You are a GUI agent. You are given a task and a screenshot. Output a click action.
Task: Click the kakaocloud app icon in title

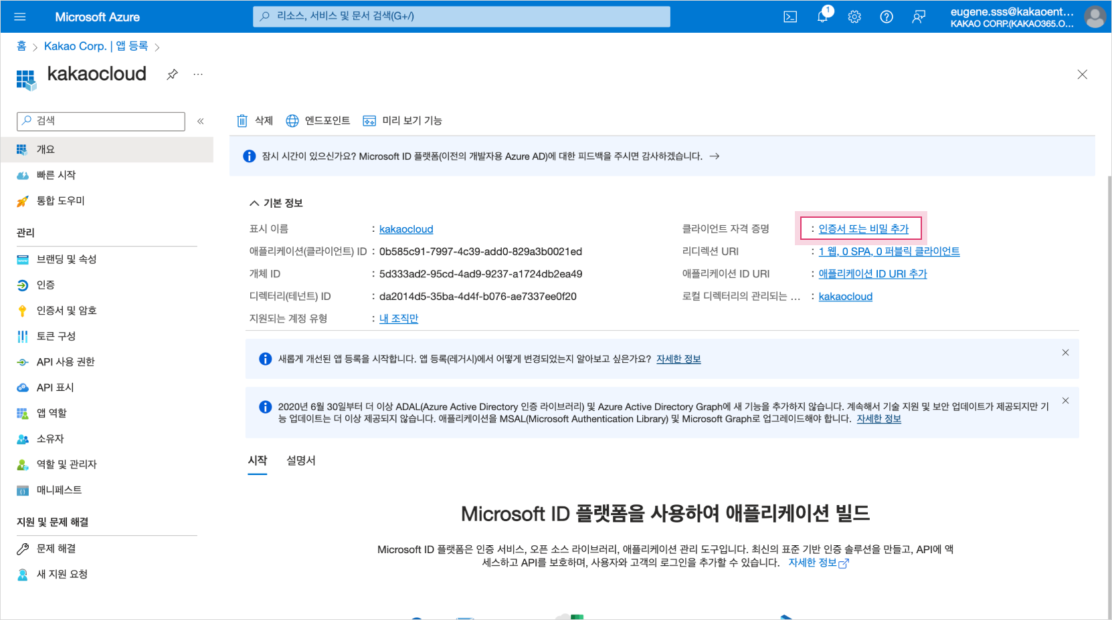pyautogui.click(x=26, y=80)
